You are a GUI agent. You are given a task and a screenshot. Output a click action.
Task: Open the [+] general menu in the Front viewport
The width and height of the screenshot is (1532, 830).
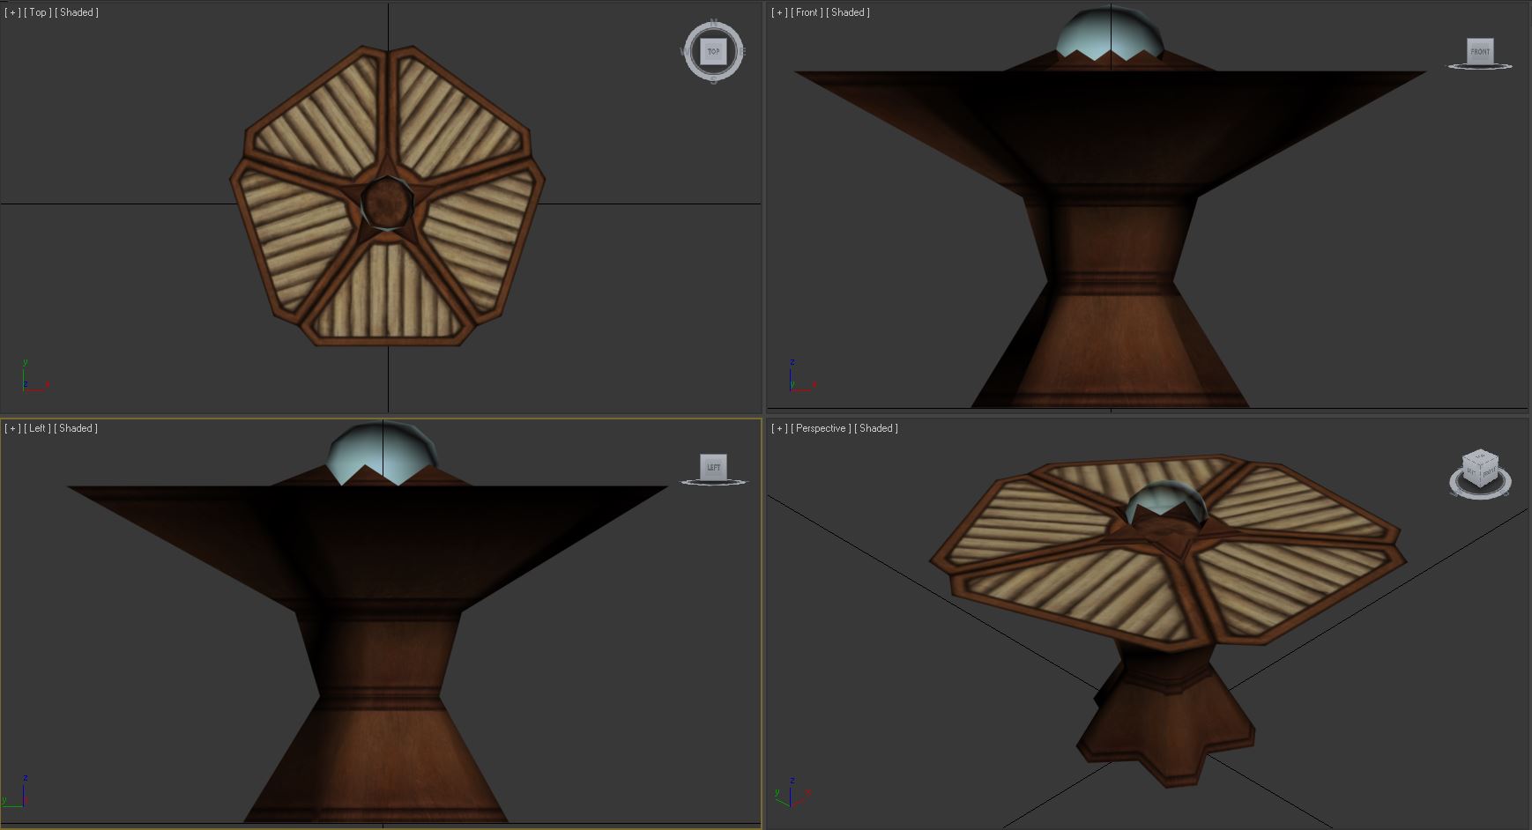click(x=779, y=12)
